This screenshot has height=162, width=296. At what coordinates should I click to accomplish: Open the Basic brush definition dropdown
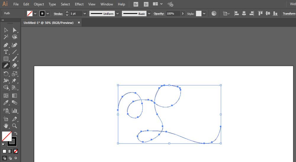tap(149, 14)
